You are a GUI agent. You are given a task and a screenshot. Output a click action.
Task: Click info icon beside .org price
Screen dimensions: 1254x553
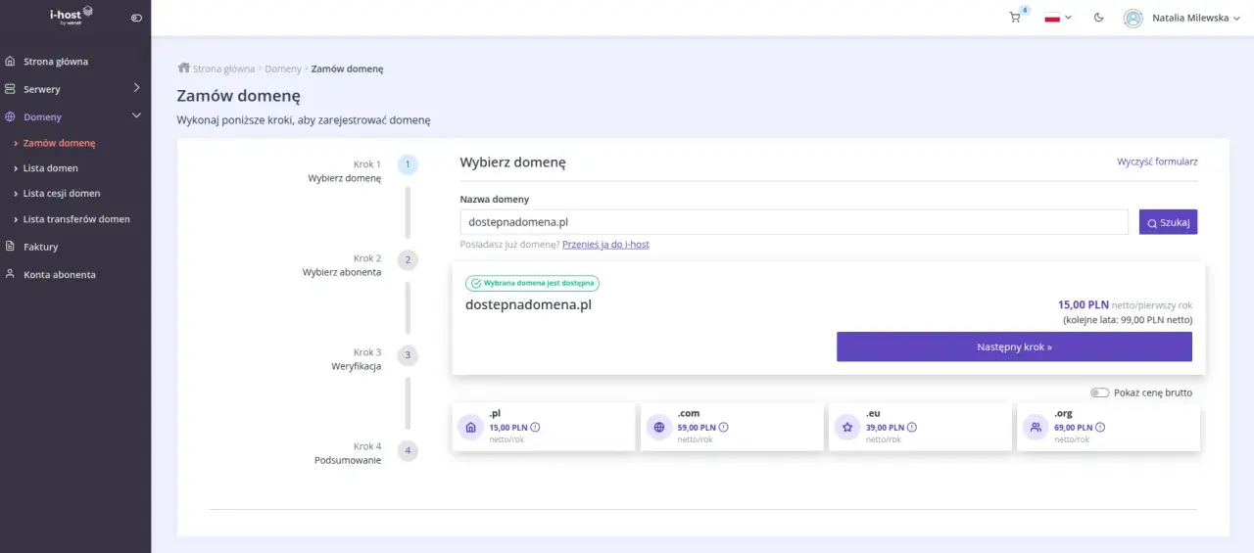[x=1100, y=427]
